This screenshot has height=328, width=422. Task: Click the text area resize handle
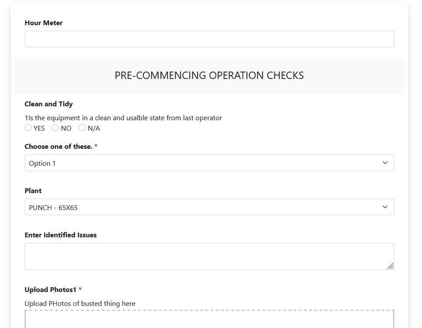point(390,266)
